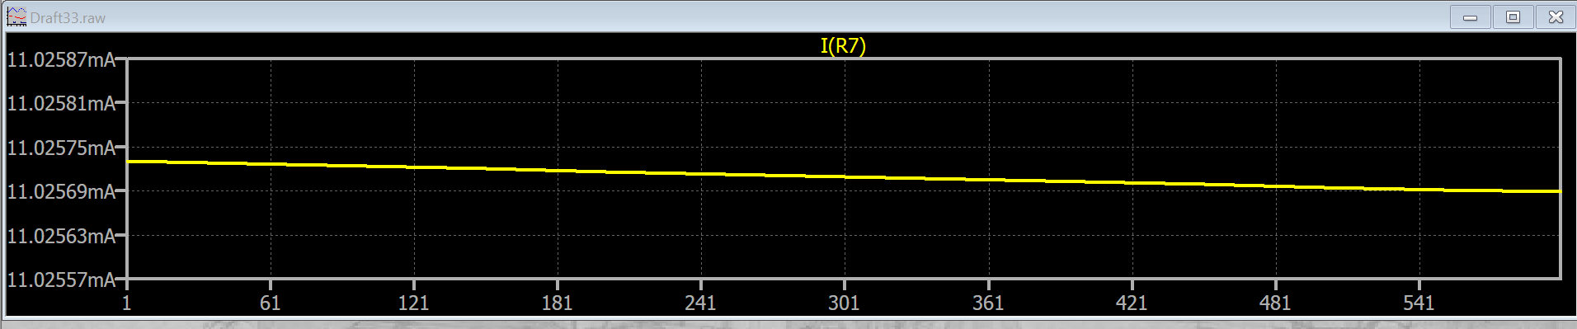Click horizontal axis value 421
Screen dimensions: 1577x329
1132,303
